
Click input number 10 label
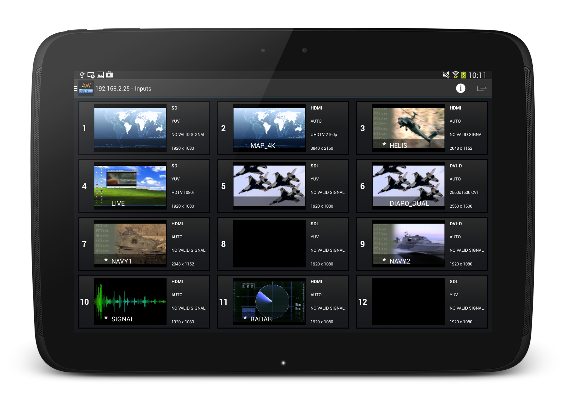(x=84, y=302)
